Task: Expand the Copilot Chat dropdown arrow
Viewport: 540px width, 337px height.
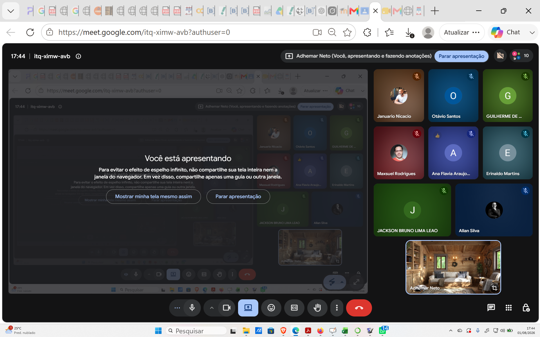Action: coord(532,32)
